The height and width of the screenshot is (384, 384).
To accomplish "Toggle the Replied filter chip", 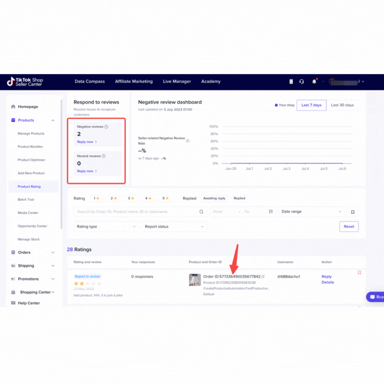I will tap(239, 198).
